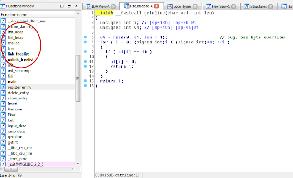Maximize the Functions window panel
Image resolution: width=293 pixels, height=178 pixels.
pos(62,6)
